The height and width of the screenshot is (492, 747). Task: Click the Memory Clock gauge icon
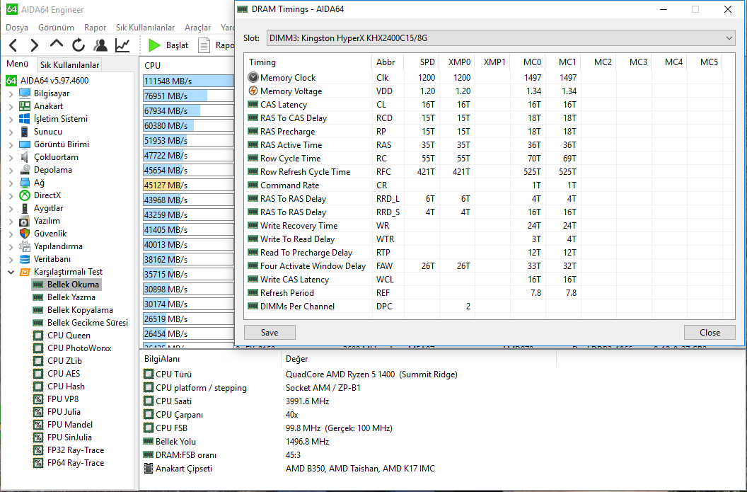point(253,77)
